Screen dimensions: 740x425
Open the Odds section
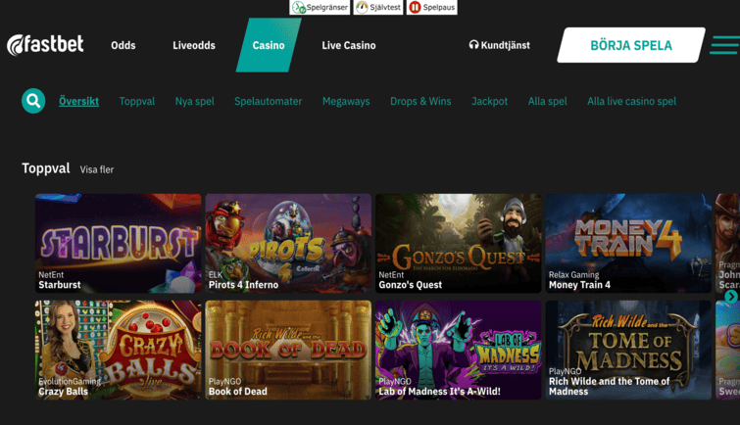pyautogui.click(x=123, y=45)
